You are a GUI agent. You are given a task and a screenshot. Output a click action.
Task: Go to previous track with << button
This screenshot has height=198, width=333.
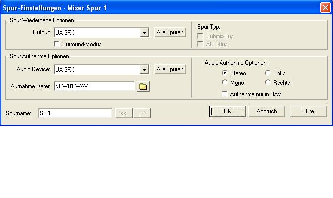point(124,113)
